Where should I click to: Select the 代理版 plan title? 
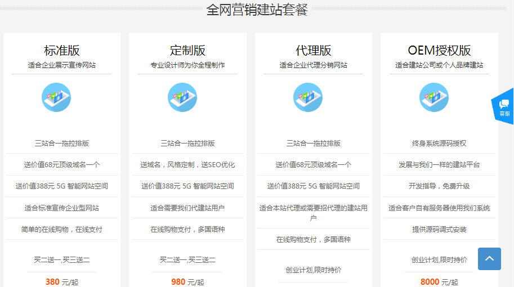pyautogui.click(x=314, y=50)
